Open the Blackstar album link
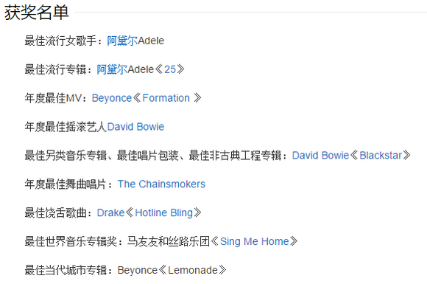This screenshot has height=284, width=427. coord(381,156)
